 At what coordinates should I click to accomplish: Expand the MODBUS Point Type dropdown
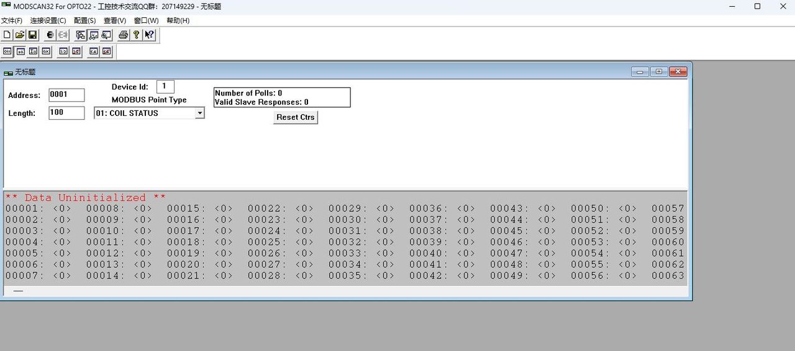[x=199, y=113]
